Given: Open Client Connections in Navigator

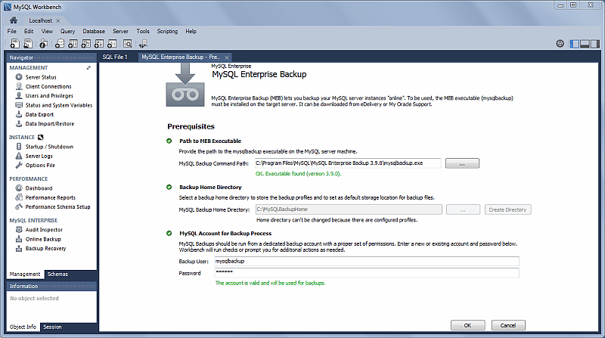Looking at the screenshot, I should tap(48, 86).
